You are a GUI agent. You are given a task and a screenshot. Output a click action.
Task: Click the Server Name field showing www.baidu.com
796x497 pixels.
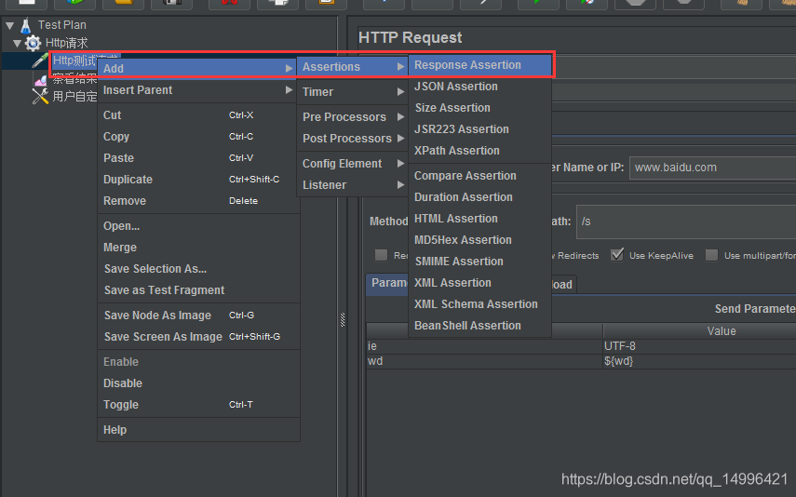[713, 168]
